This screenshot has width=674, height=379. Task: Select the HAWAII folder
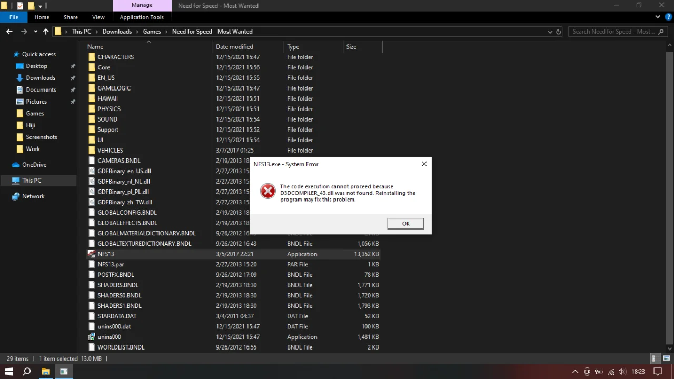[x=107, y=98]
